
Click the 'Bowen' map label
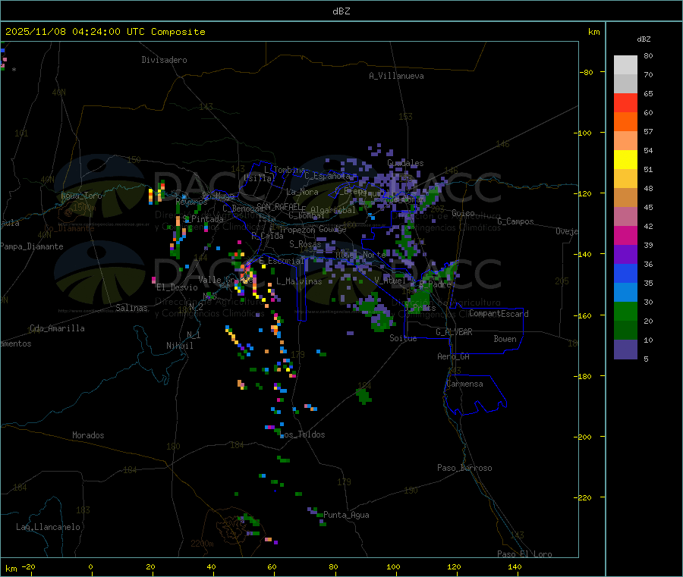(x=505, y=339)
